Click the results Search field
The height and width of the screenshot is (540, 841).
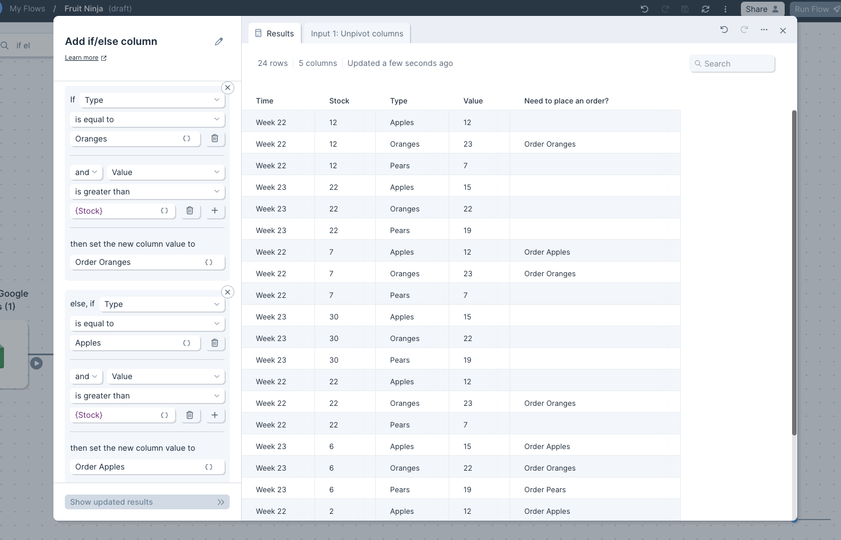(732, 64)
